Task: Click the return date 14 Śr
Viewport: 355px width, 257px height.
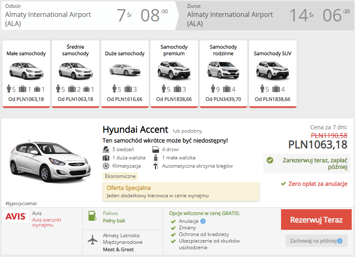Action: tap(302, 15)
